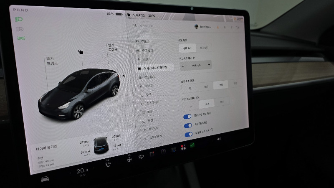The width and height of the screenshot is (334, 188).
Task: Open the wrench service menu item
Action: [x=152, y=129]
